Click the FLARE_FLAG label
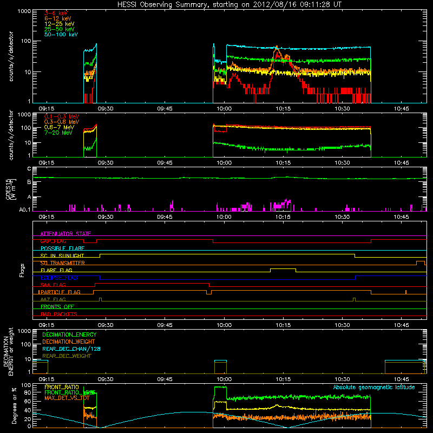The image size is (433, 433). coord(56,270)
